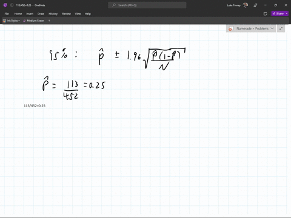The width and height of the screenshot is (291, 218).
Task: Click the back arrow in the title bar
Action: (x=12, y=5)
